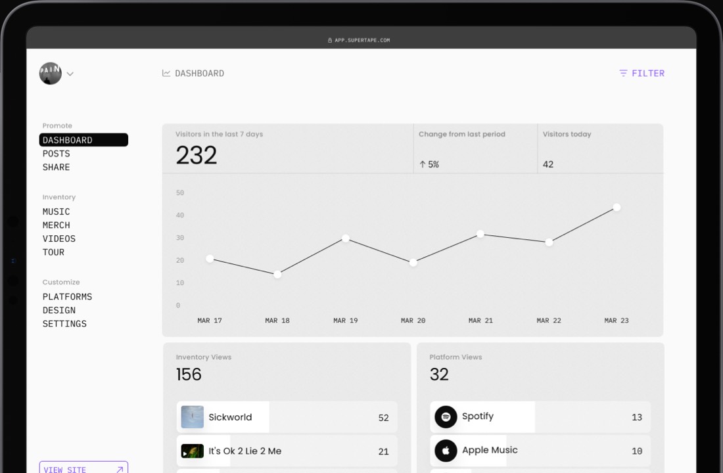This screenshot has width=723, height=473.
Task: Click the Platform Views total 32
Action: click(x=439, y=374)
